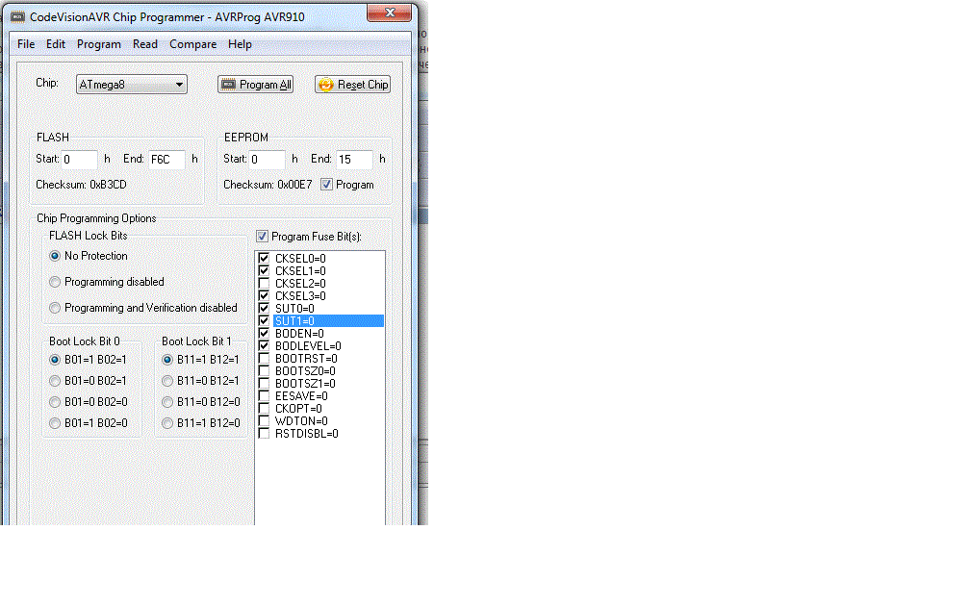Screen dimensions: 970x606
Task: Open the Program menu
Action: tap(99, 44)
